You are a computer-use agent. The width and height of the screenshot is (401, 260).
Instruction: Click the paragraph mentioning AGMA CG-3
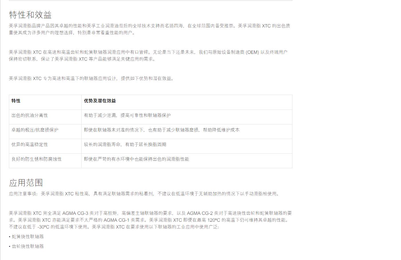coord(150,220)
